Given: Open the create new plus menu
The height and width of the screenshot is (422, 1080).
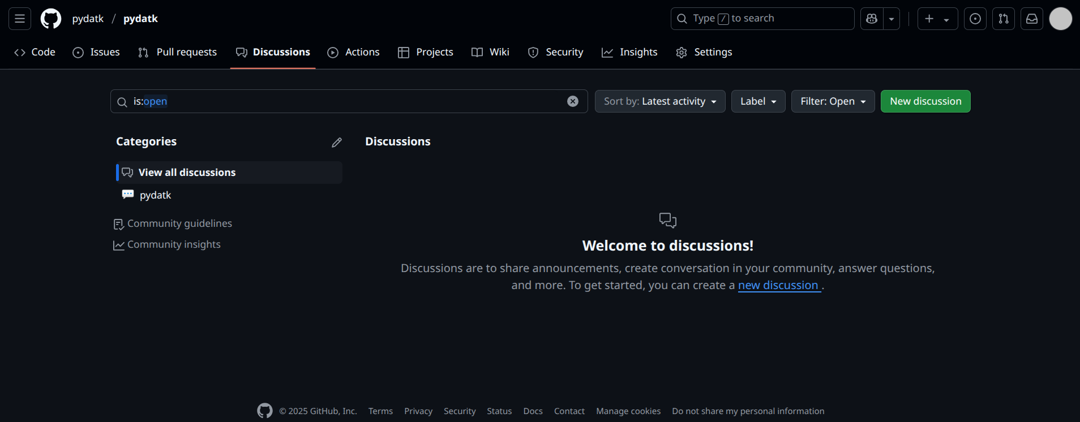Looking at the screenshot, I should click(x=937, y=19).
